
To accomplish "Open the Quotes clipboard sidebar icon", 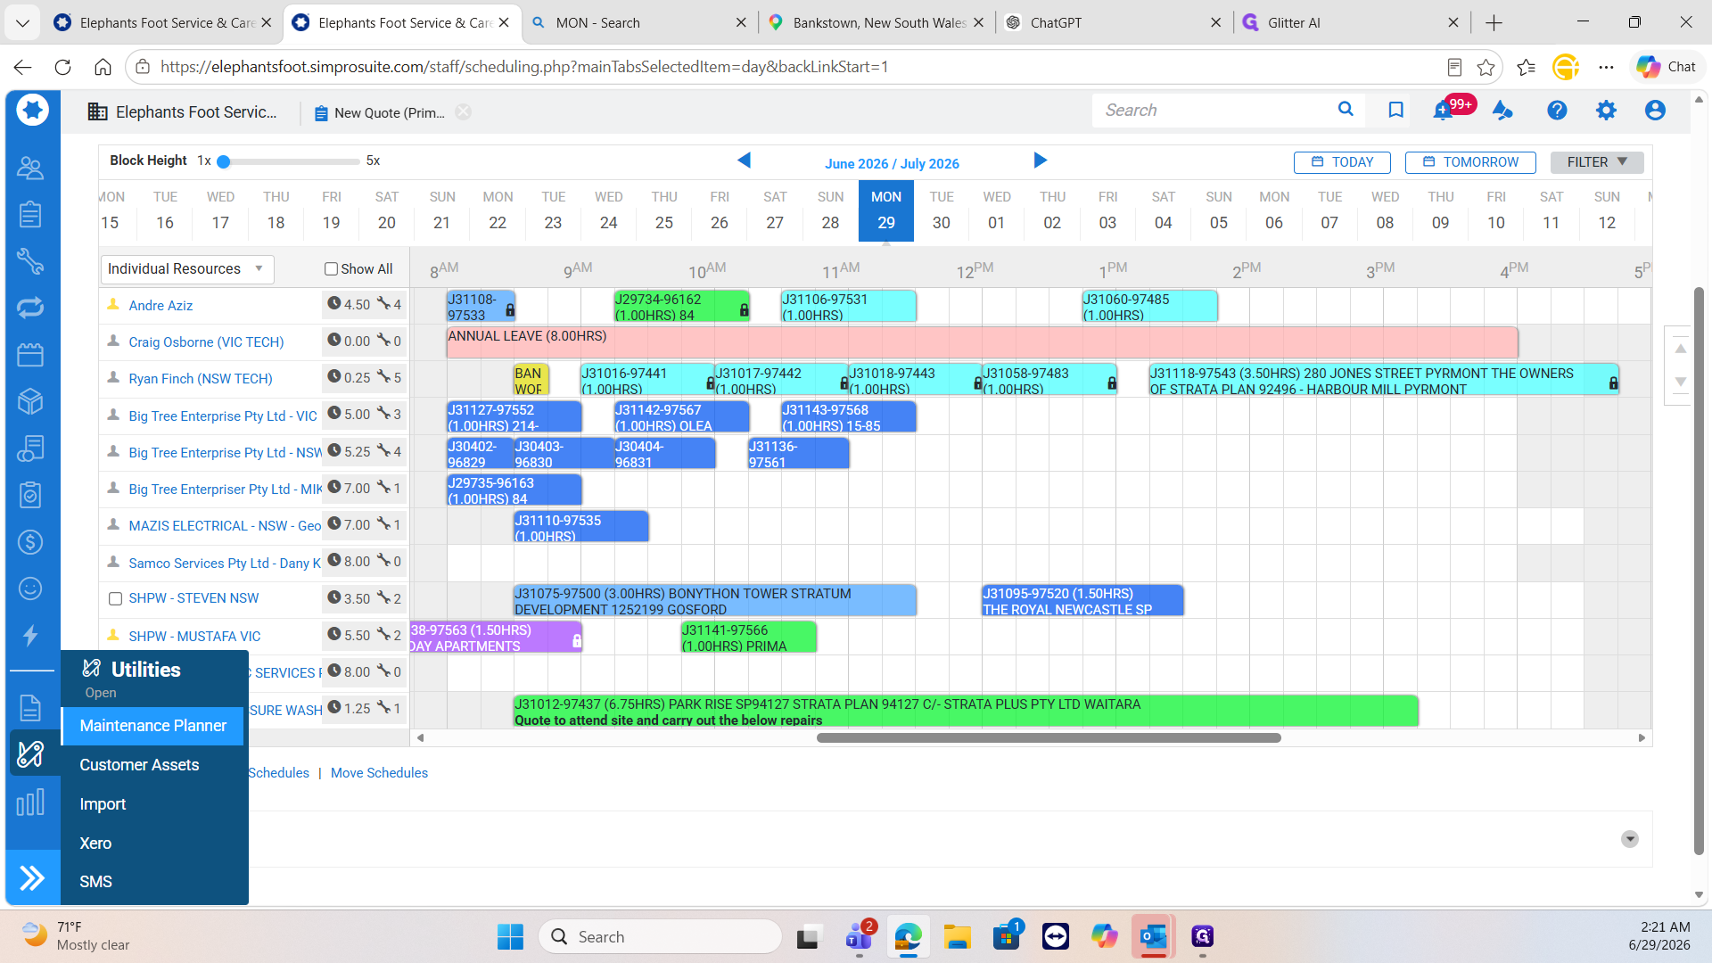I will [x=30, y=214].
